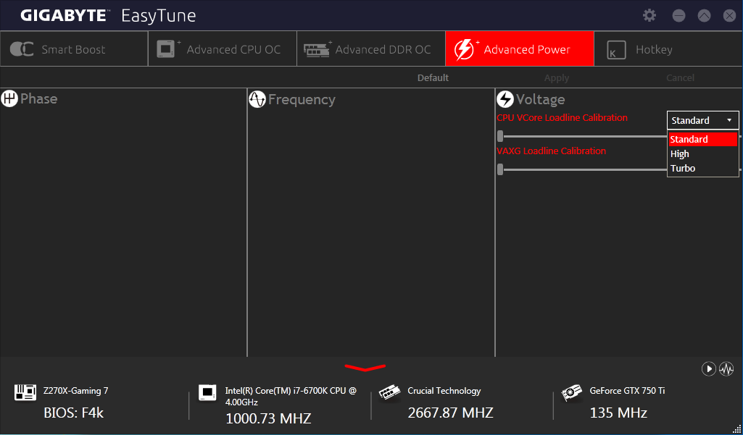Click the RAM icon beside Crucial Technology
Viewport: 743px width, 435px height.
tap(390, 393)
